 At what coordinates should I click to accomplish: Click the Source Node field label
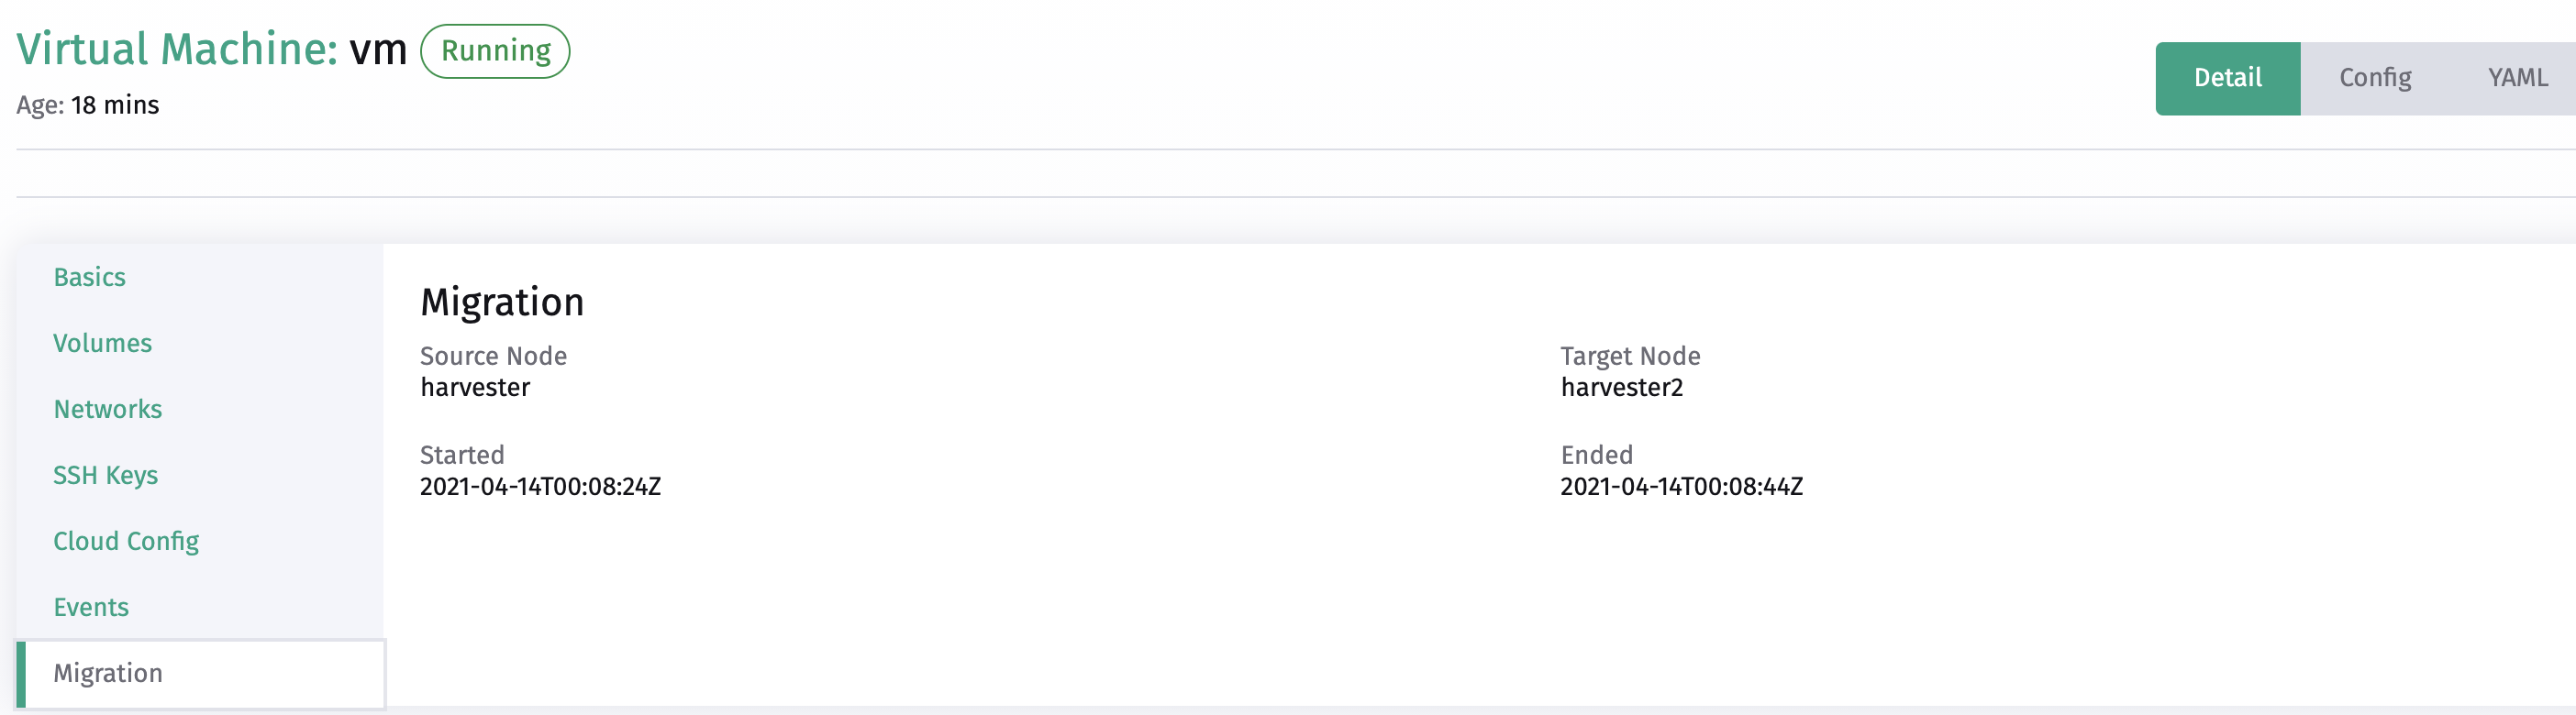pos(493,356)
